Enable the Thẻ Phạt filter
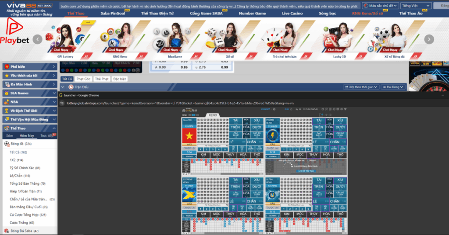Image resolution: width=449 pixels, height=235 pixels. [102, 79]
